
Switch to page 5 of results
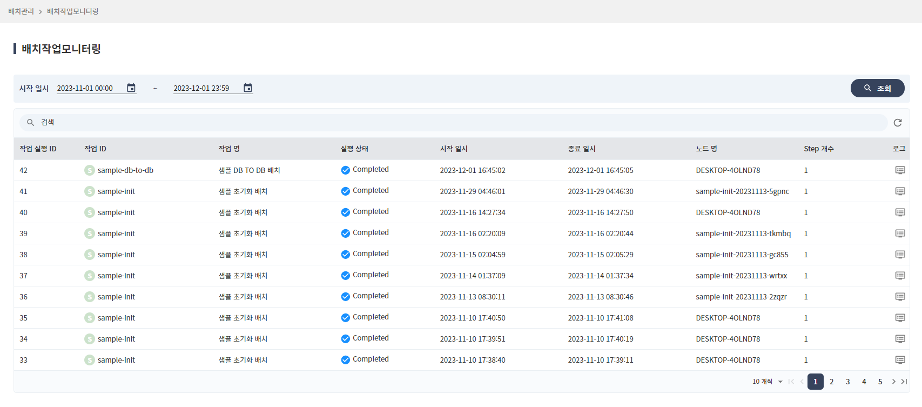pos(880,382)
